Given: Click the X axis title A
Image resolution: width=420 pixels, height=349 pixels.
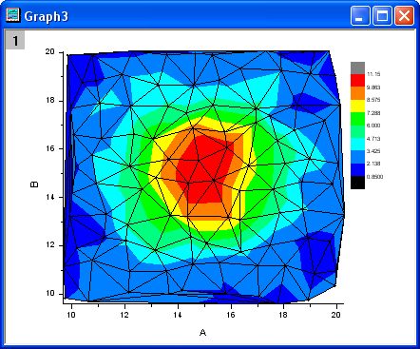Looking at the screenshot, I should tap(202, 333).
